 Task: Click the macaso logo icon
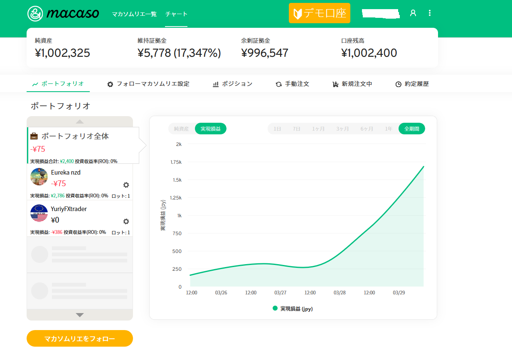click(x=35, y=13)
